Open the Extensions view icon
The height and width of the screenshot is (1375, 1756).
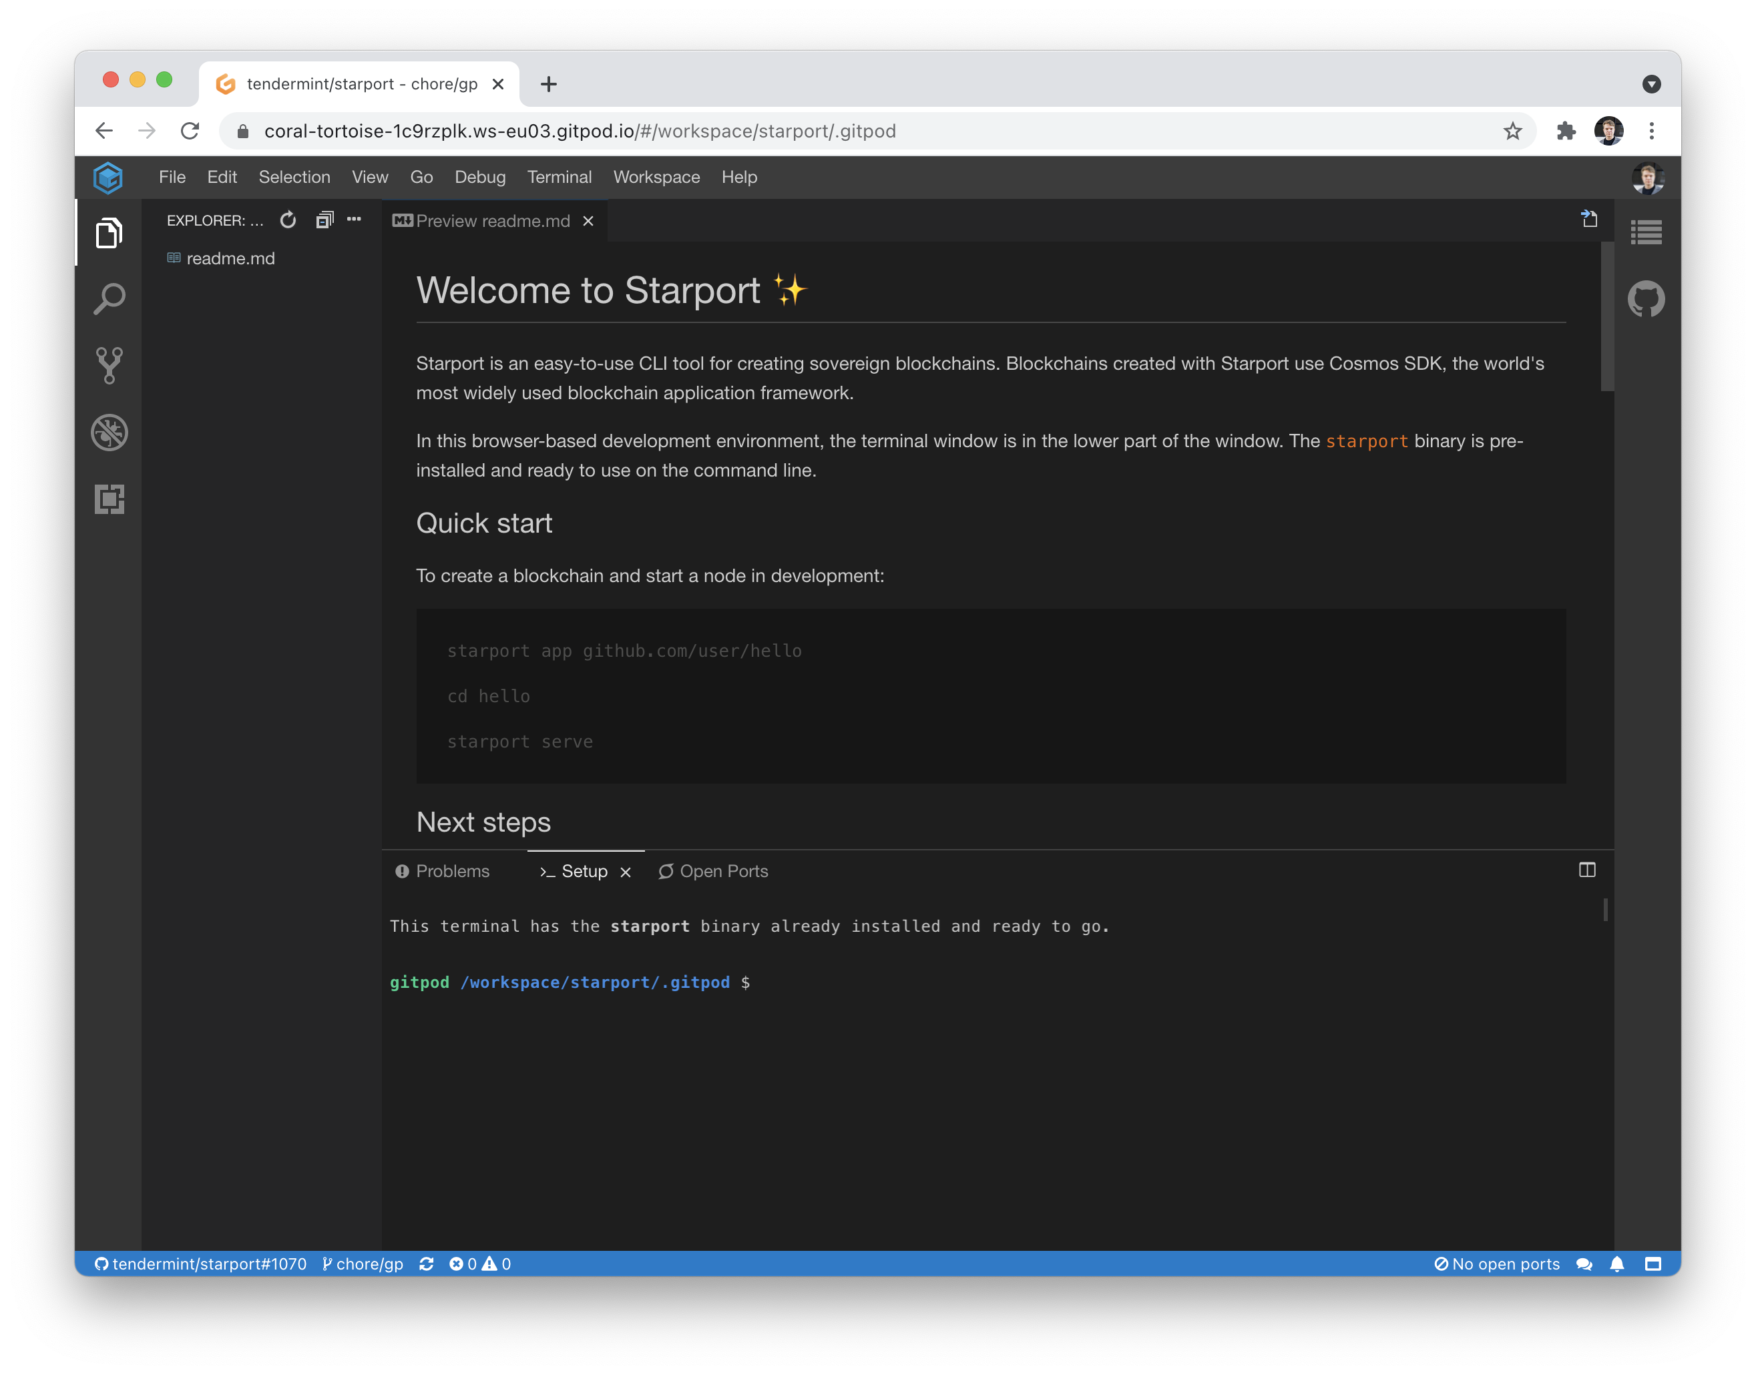[109, 499]
